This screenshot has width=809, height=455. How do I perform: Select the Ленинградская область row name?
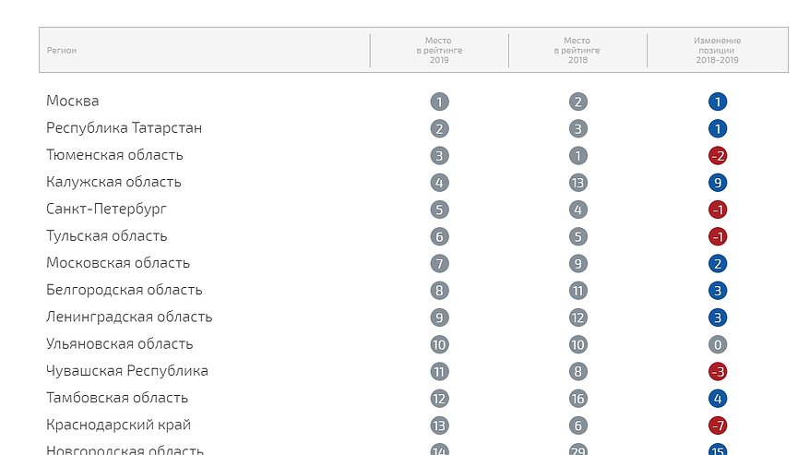(x=129, y=317)
